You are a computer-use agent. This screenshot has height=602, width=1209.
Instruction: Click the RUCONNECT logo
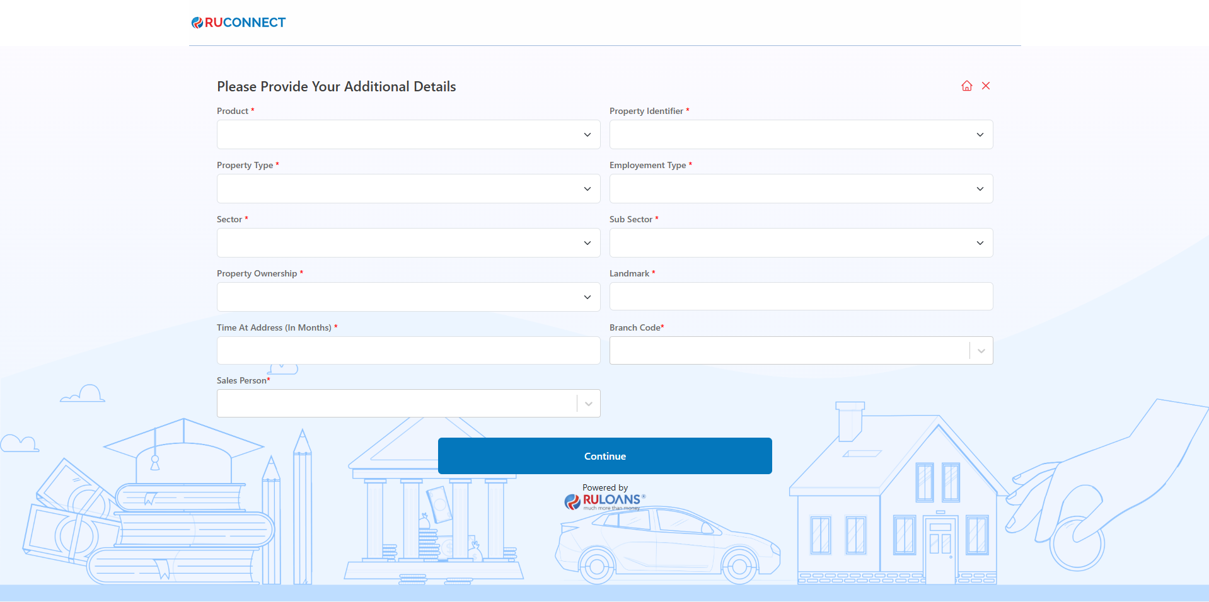(239, 23)
